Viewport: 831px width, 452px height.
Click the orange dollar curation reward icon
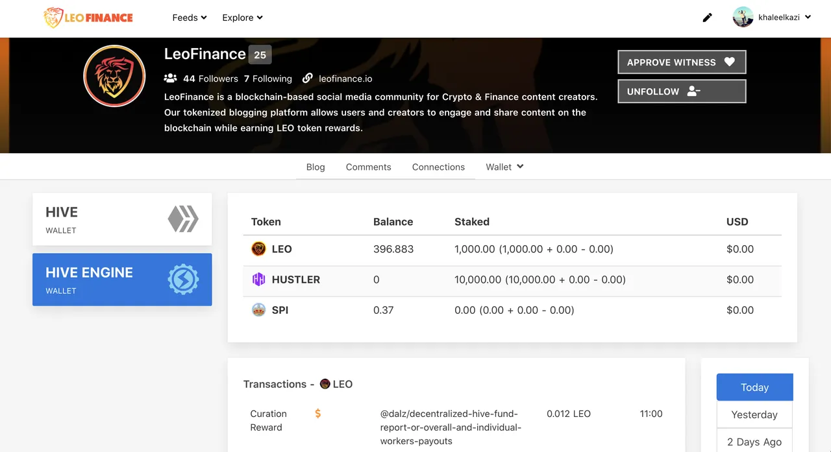click(318, 413)
